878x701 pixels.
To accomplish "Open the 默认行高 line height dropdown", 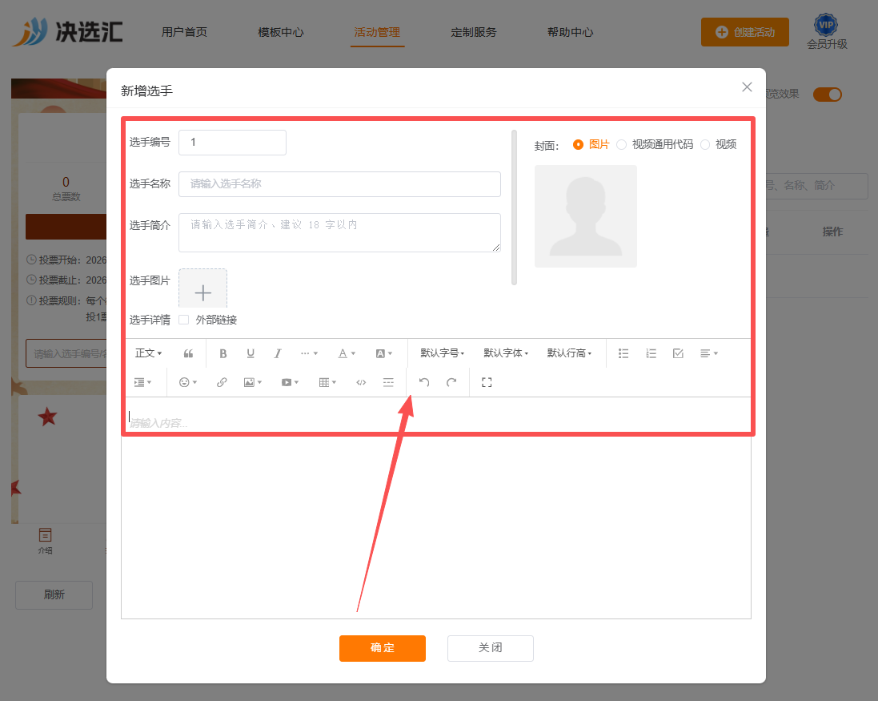I will point(569,353).
